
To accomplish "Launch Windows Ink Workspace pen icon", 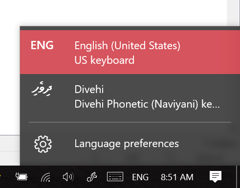I will [x=92, y=177].
